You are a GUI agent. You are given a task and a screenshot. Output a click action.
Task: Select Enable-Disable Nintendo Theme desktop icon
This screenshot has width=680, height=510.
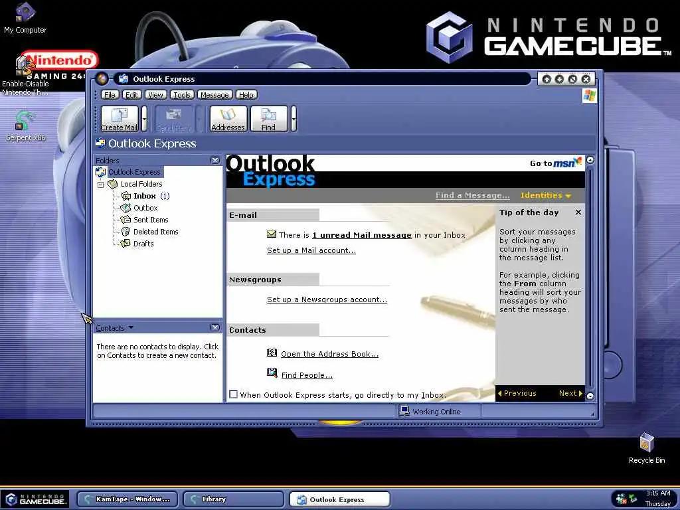coord(25,76)
